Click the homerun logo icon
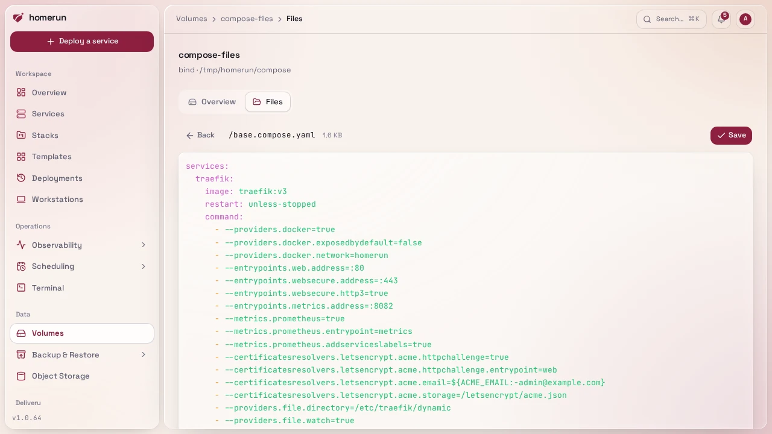The width and height of the screenshot is (772, 434). tap(18, 17)
